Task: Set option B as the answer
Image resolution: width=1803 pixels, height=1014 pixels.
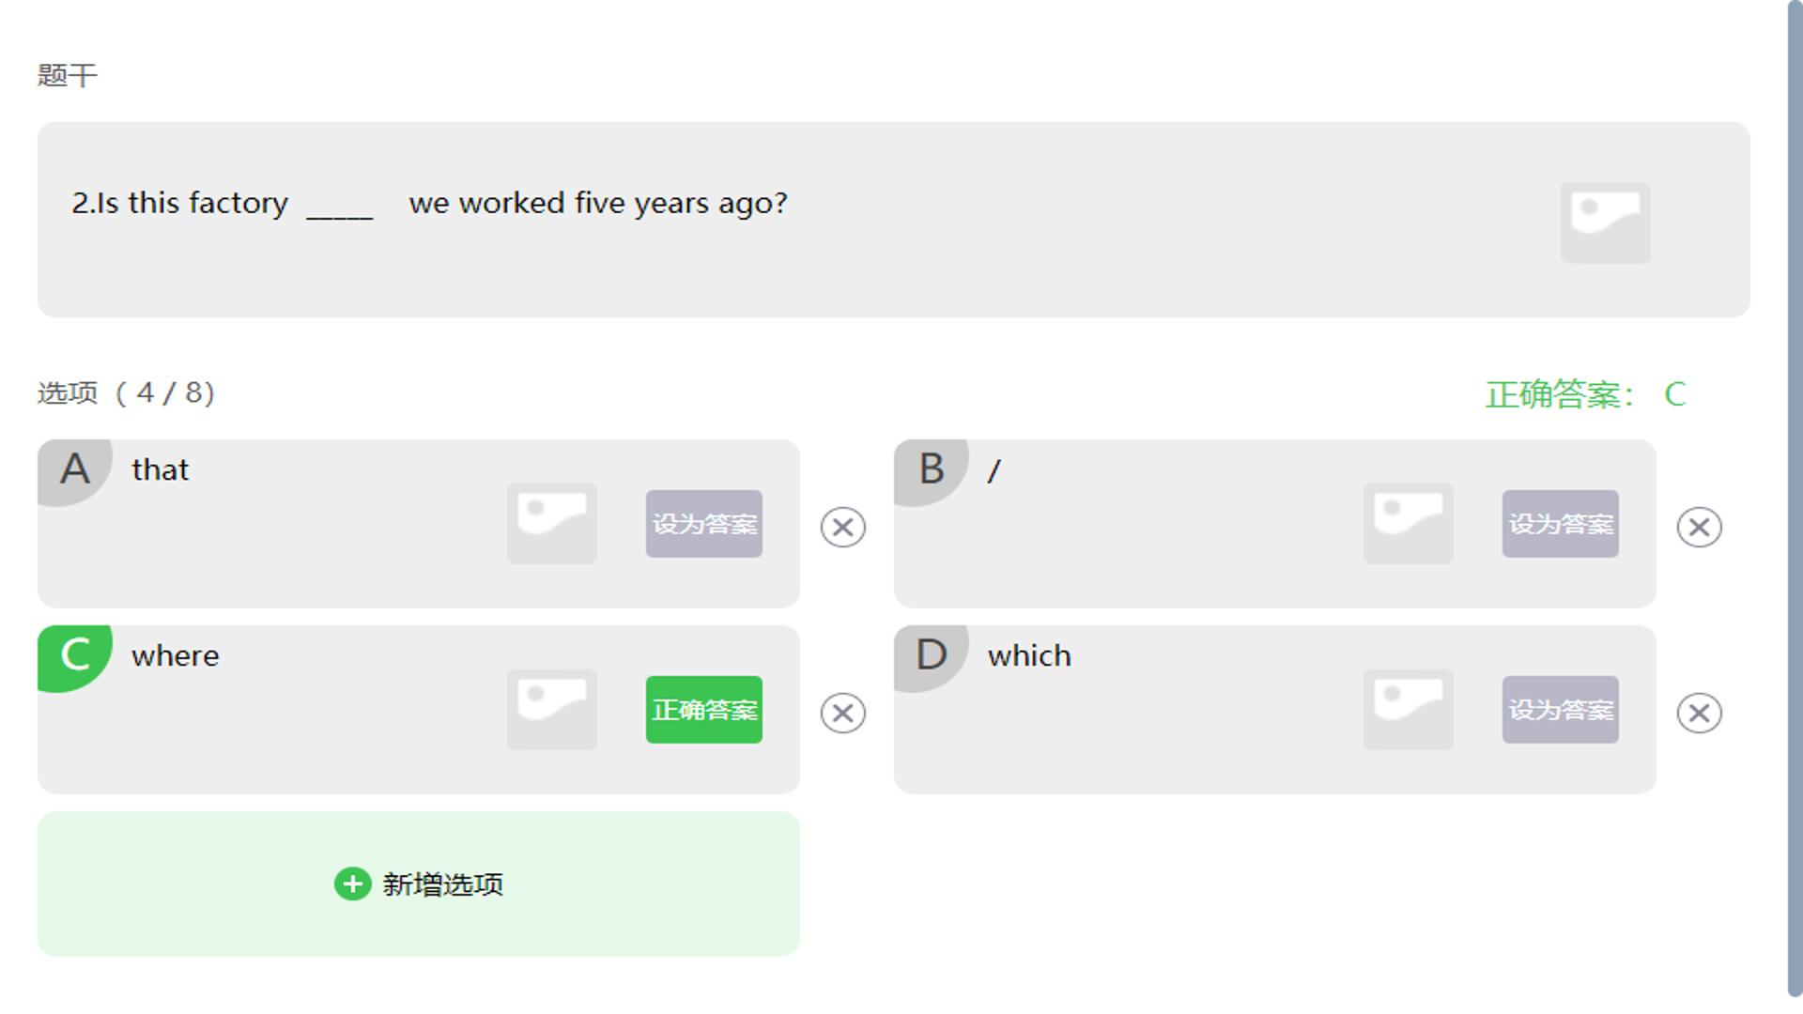Action: click(x=1561, y=524)
